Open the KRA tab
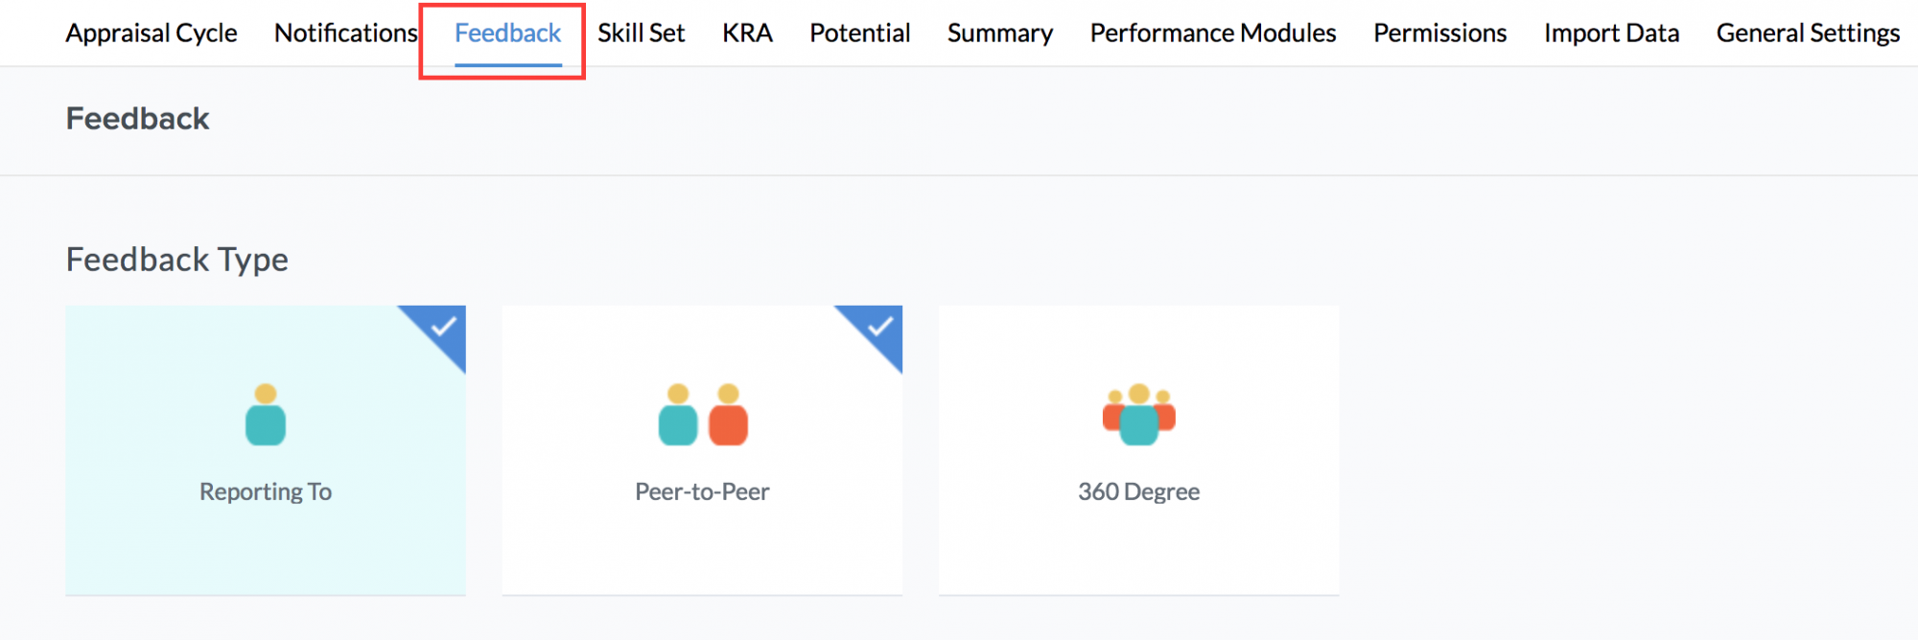This screenshot has height=640, width=1918. [x=747, y=34]
